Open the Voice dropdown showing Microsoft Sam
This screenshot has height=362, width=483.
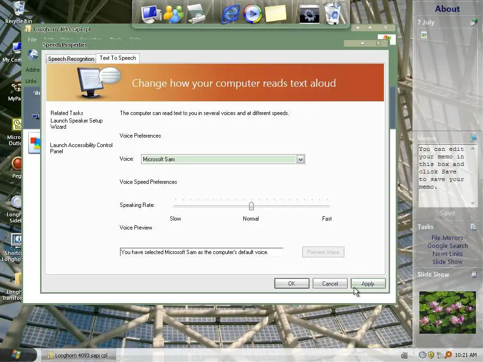tap(223, 159)
